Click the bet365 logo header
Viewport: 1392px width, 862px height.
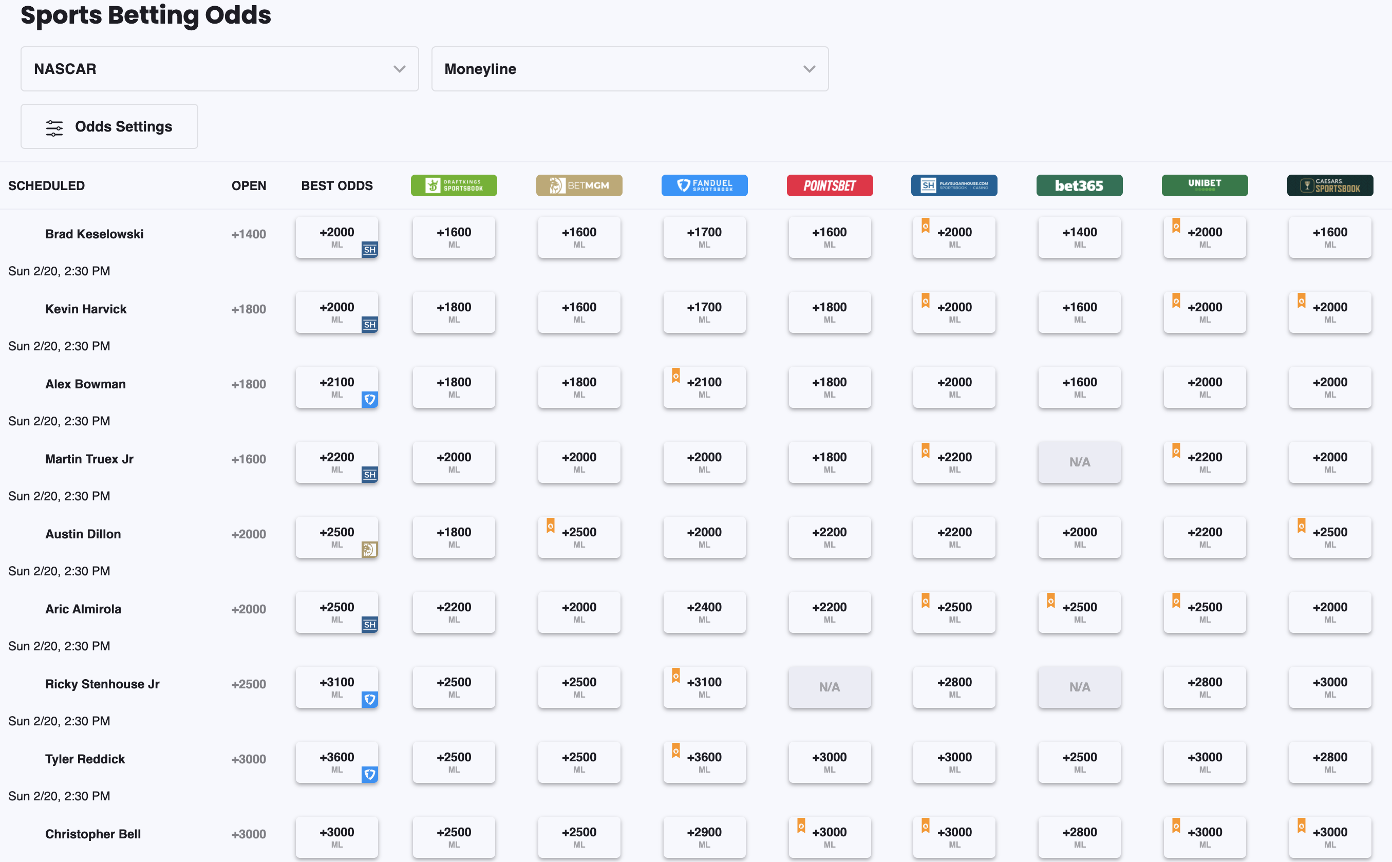pyautogui.click(x=1079, y=185)
